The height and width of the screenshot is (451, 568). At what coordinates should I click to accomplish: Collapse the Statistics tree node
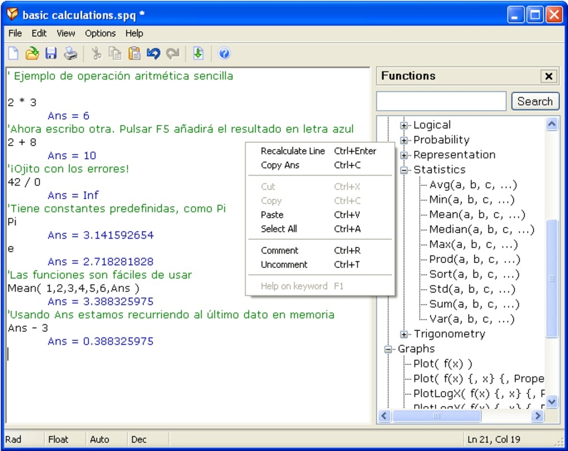tap(404, 170)
